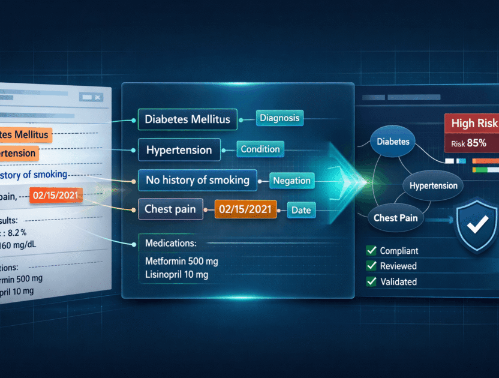This screenshot has height=378, width=499.
Task: Select the Chest Pain graph node
Action: click(395, 218)
